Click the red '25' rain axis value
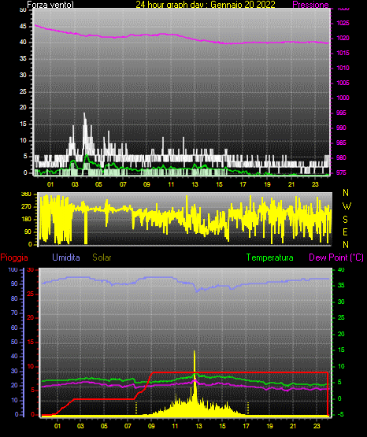367x437 pixels. [31, 294]
